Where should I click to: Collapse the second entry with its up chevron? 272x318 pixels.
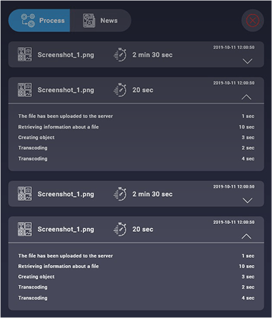pos(246,97)
